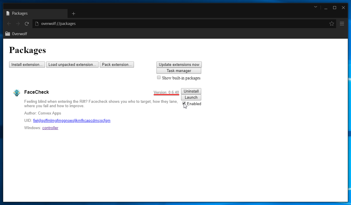This screenshot has width=351, height=205.
Task: Click Load unpacked extension button
Action: 72,65
